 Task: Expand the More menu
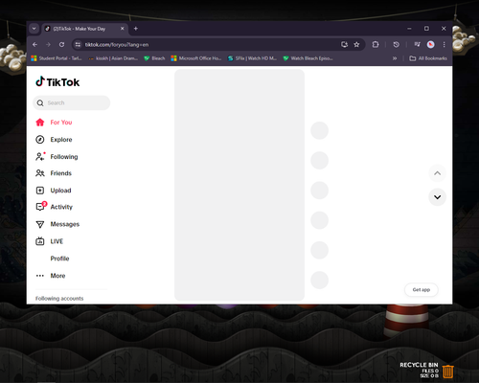51,276
